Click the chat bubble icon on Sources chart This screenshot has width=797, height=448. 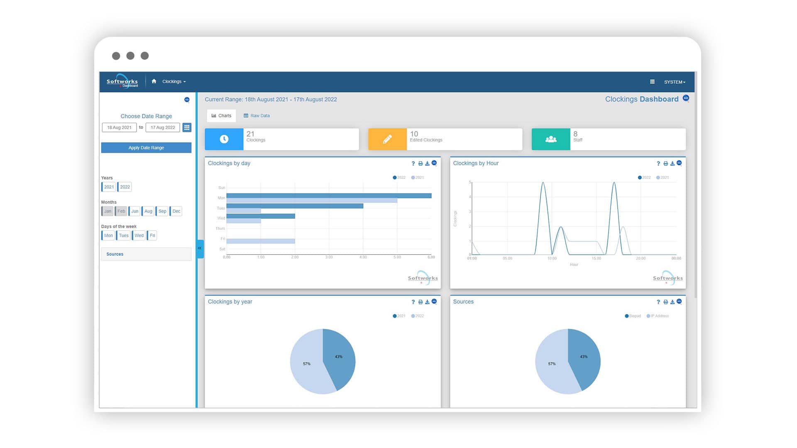679,302
